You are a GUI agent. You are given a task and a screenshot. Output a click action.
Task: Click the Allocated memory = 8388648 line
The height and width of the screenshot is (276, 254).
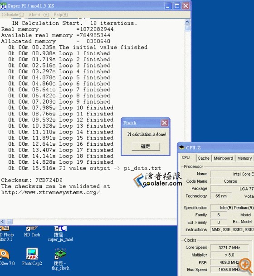(56, 41)
